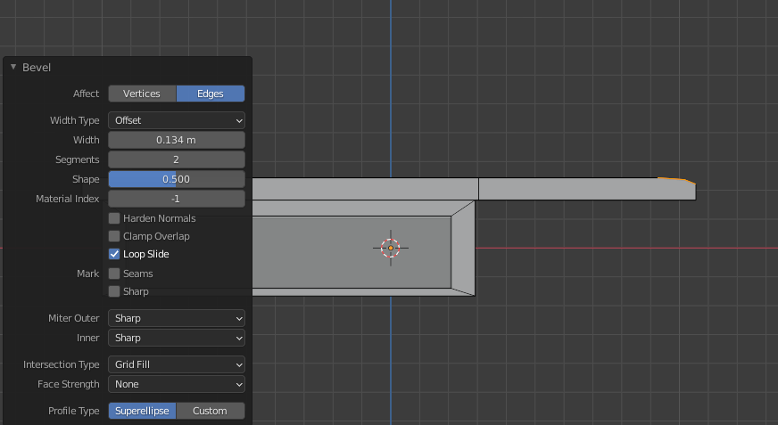The height and width of the screenshot is (425, 778).
Task: Open the Miter Outer dropdown
Action: pos(177,318)
